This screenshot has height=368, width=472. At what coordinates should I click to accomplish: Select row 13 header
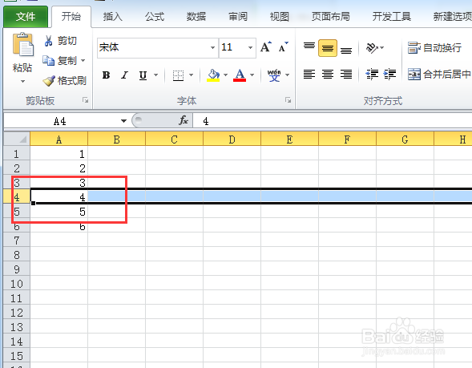pyautogui.click(x=17, y=327)
